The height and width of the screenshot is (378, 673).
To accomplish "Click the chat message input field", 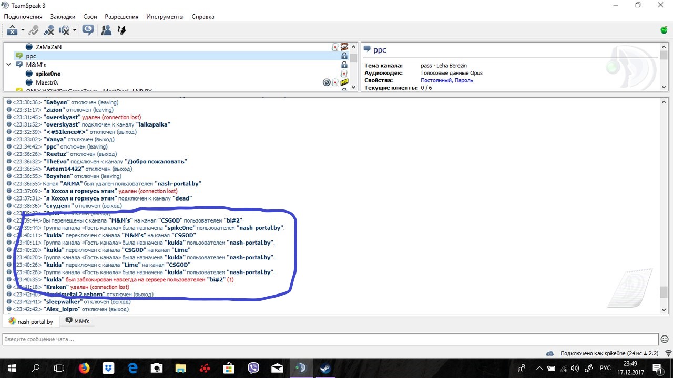I will (330, 339).
